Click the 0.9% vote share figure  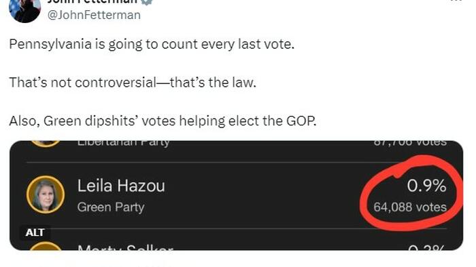pos(427,186)
